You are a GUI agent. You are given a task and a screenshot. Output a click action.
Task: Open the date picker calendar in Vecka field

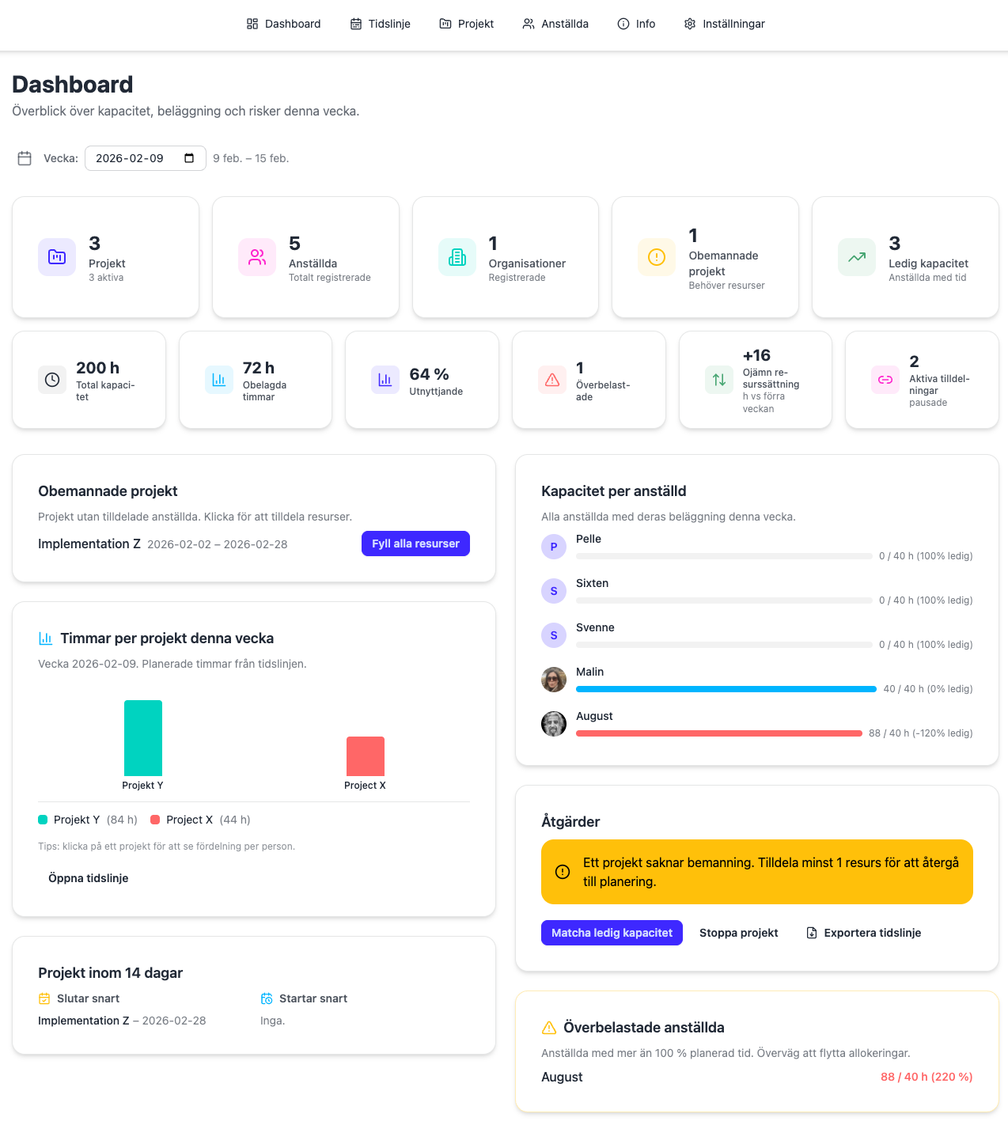pyautogui.click(x=189, y=158)
